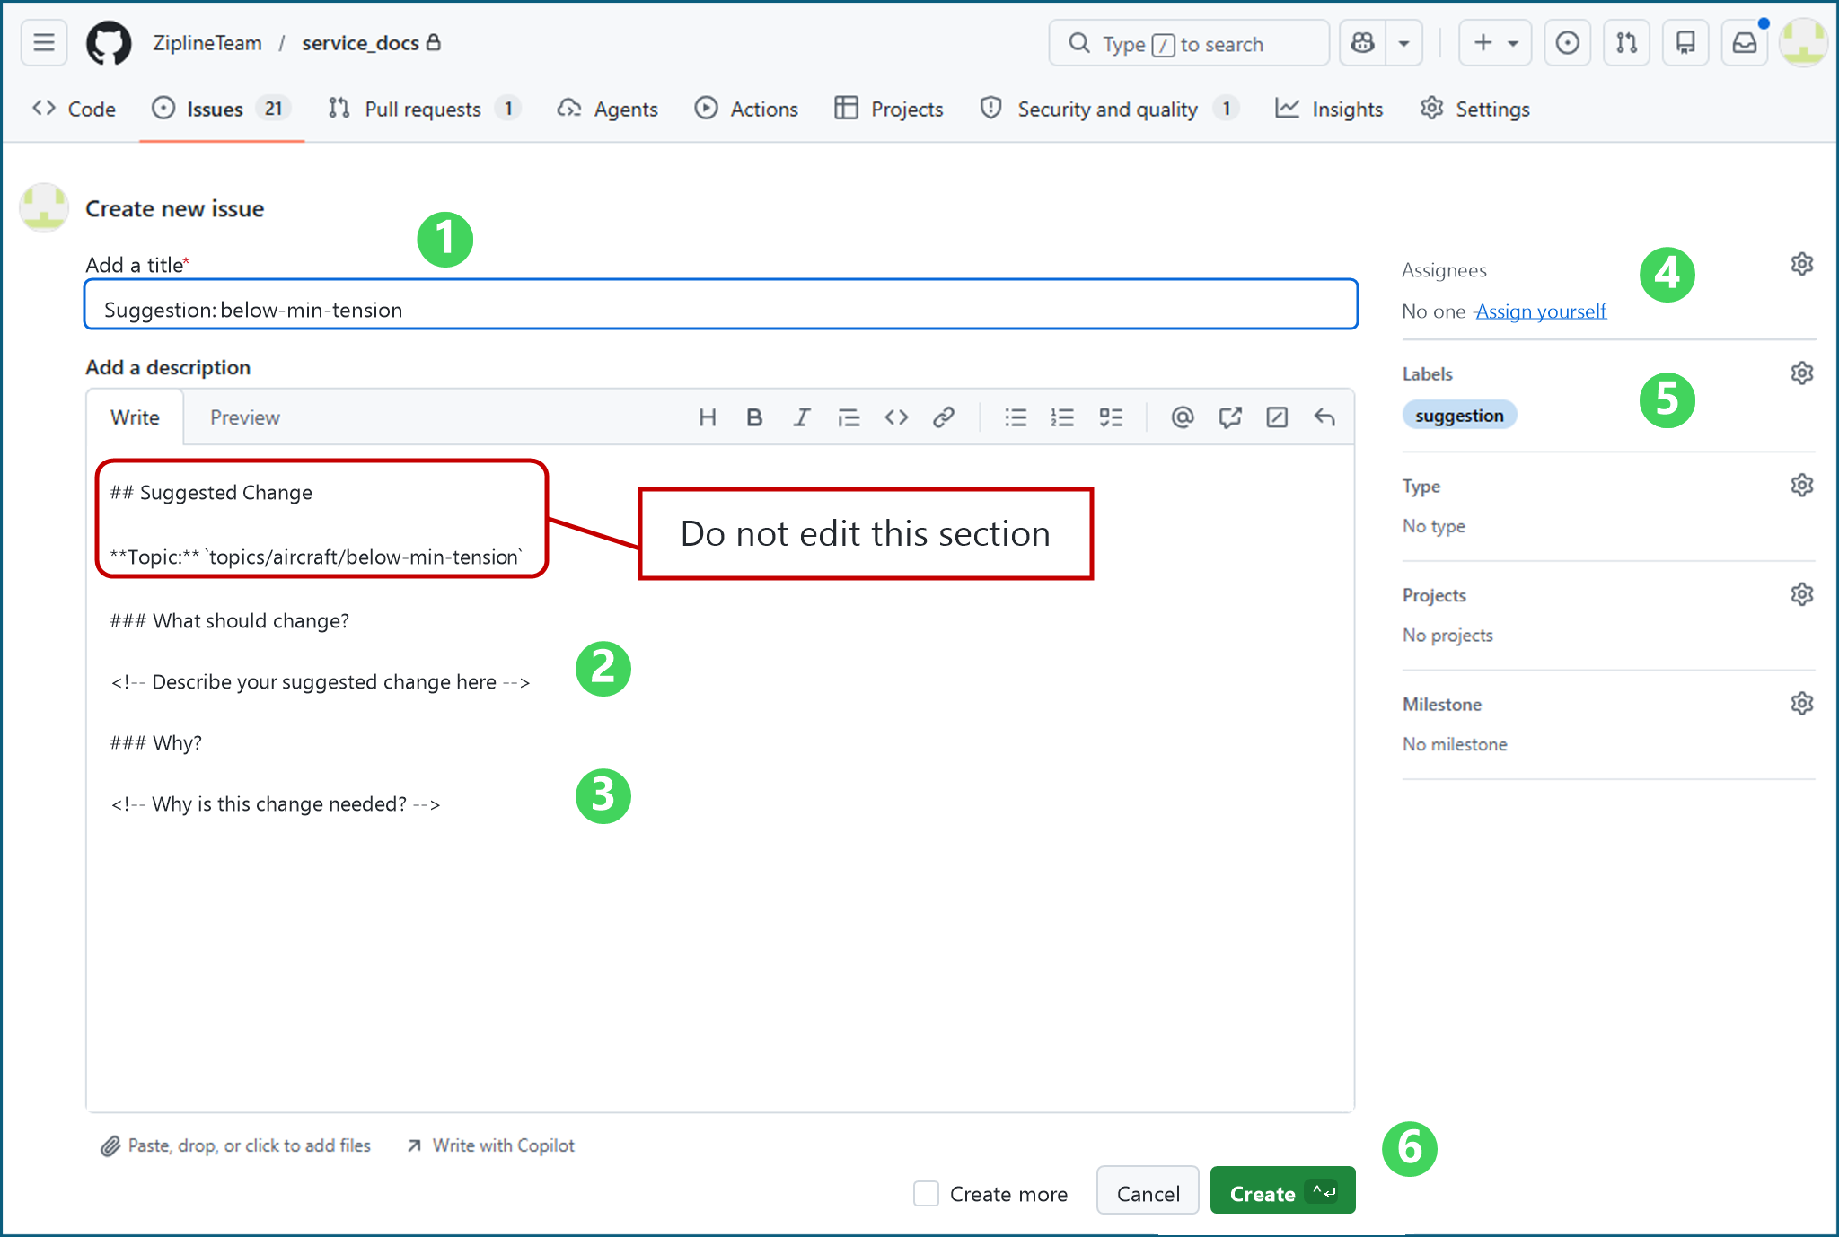
Task: Open the Issues shortcut icon in the header
Action: click(1568, 43)
